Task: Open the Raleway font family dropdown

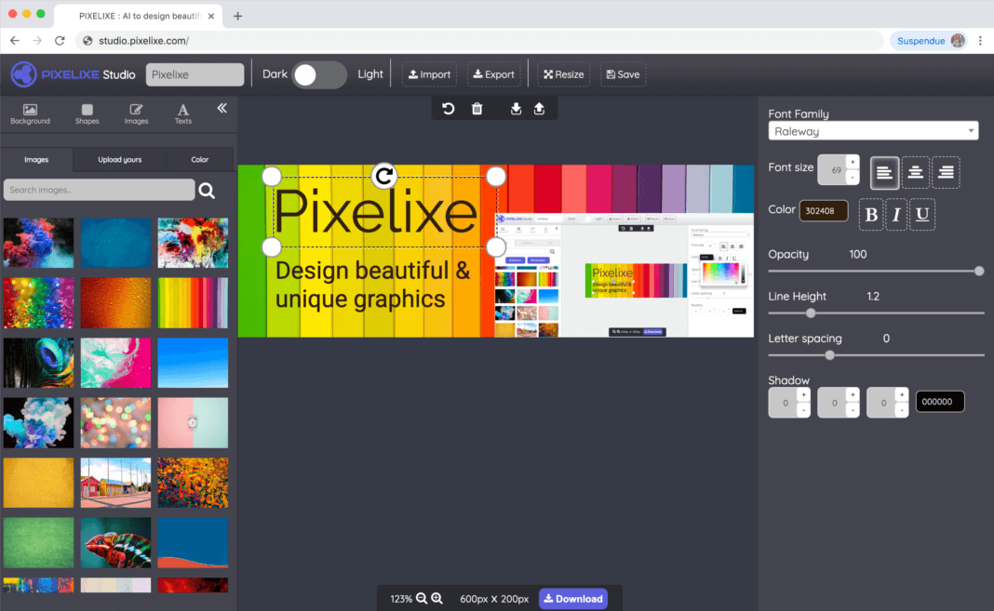Action: click(873, 130)
